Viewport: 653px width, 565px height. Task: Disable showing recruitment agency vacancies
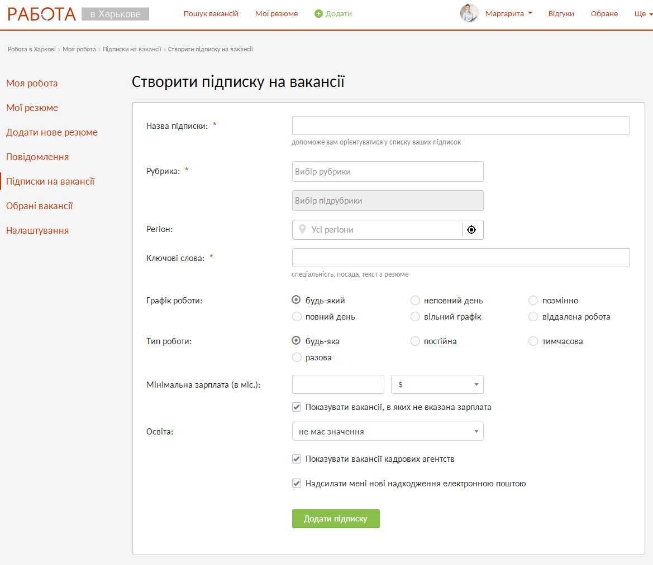tap(297, 459)
